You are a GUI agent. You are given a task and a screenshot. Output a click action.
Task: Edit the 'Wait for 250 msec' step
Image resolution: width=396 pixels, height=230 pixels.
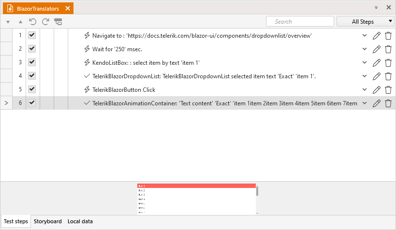click(x=377, y=49)
